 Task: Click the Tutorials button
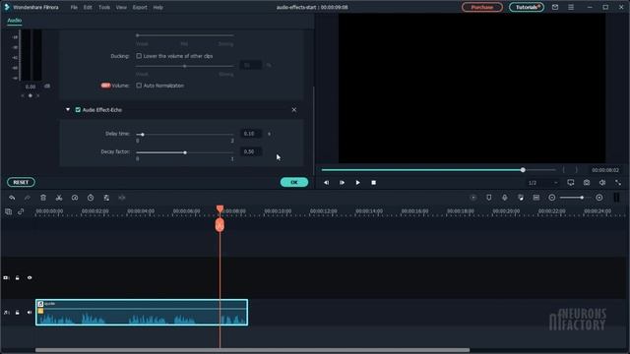tap(527, 7)
